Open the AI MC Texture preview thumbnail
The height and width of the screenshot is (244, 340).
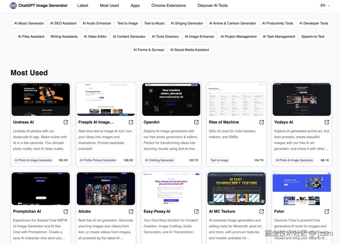(x=236, y=189)
